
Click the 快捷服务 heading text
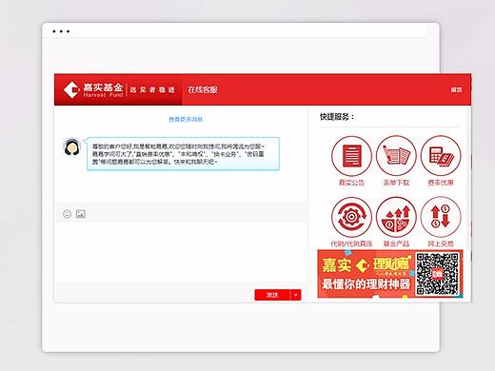tap(337, 117)
